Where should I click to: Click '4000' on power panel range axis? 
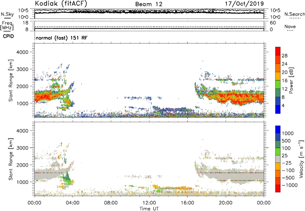tap(22, 52)
